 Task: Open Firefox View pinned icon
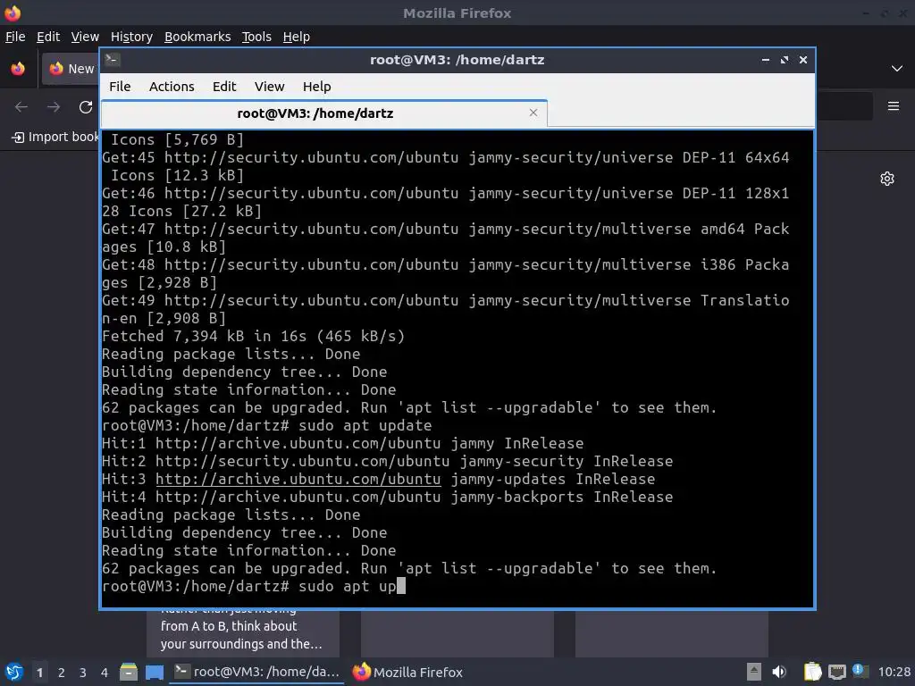pos(18,69)
